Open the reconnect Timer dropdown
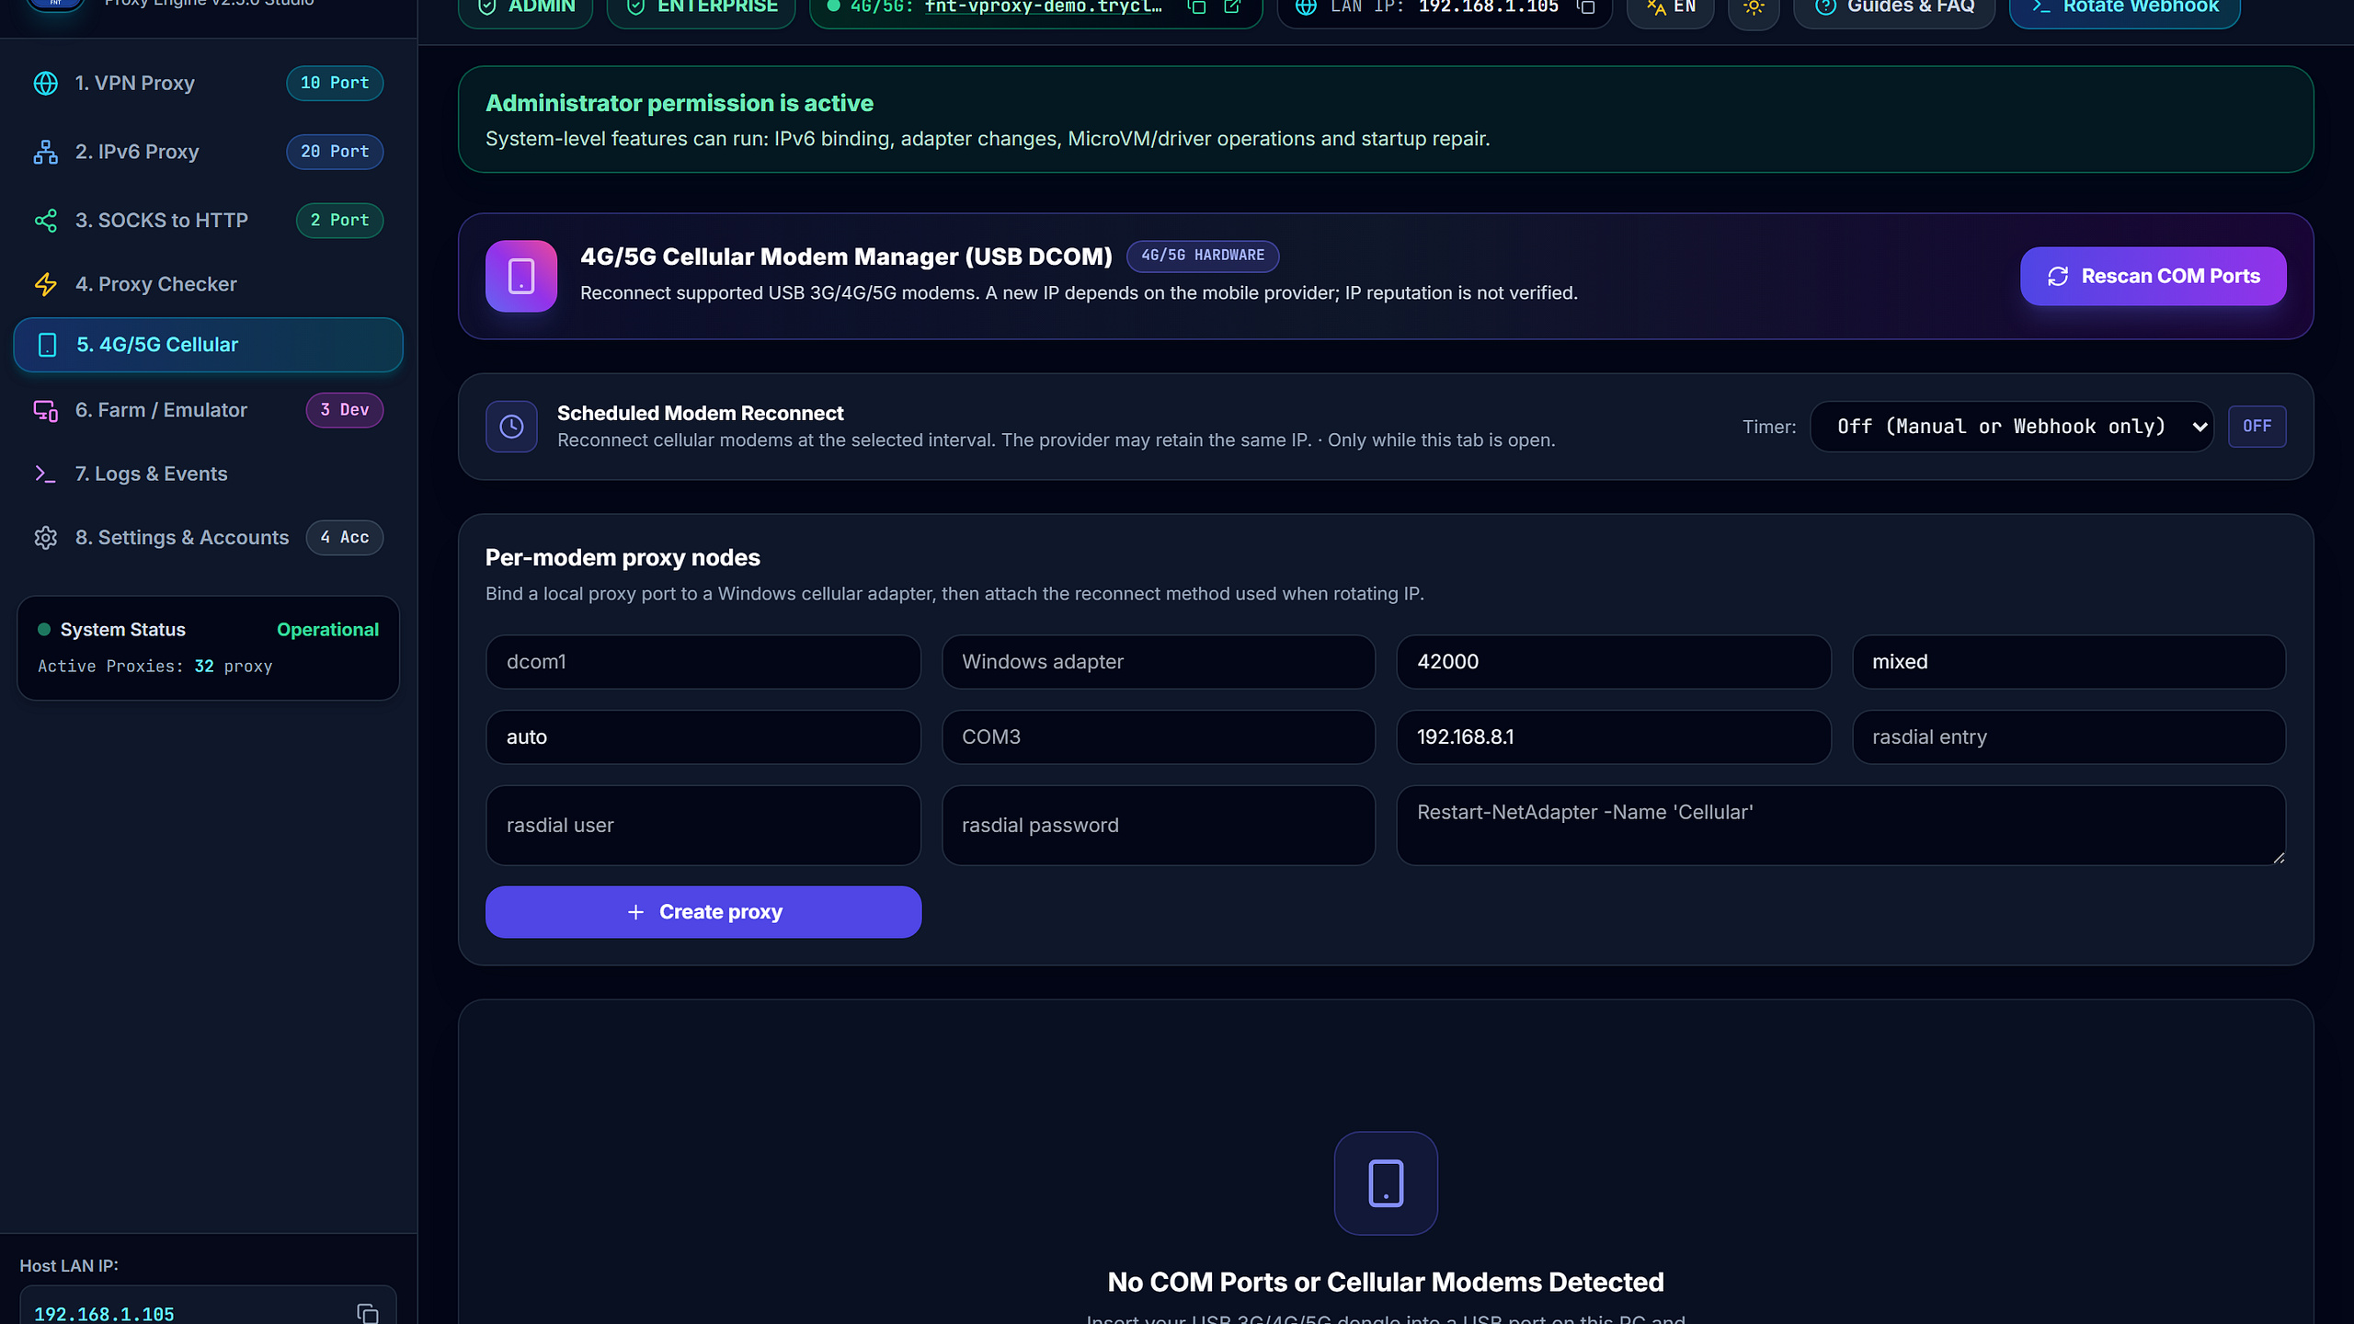This screenshot has width=2354, height=1324. point(2012,427)
